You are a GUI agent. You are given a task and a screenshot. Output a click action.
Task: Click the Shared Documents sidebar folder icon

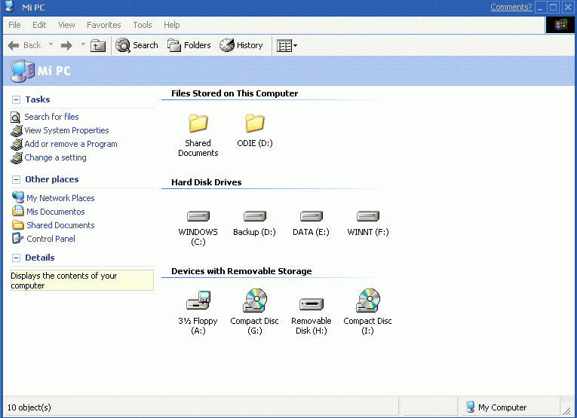[x=17, y=224]
